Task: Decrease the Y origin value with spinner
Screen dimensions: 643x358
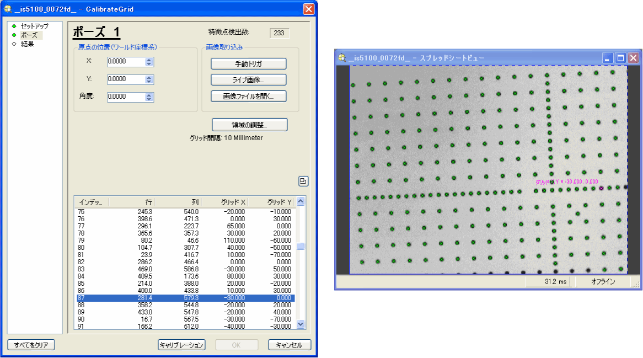Action: tap(149, 82)
